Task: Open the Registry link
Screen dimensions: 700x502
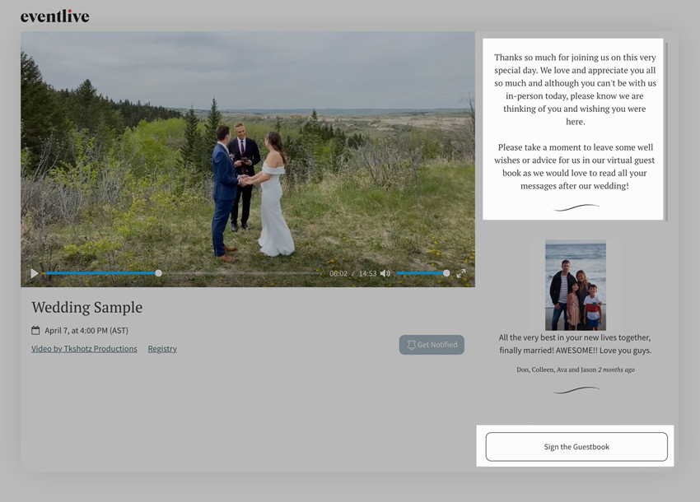Action: click(162, 348)
